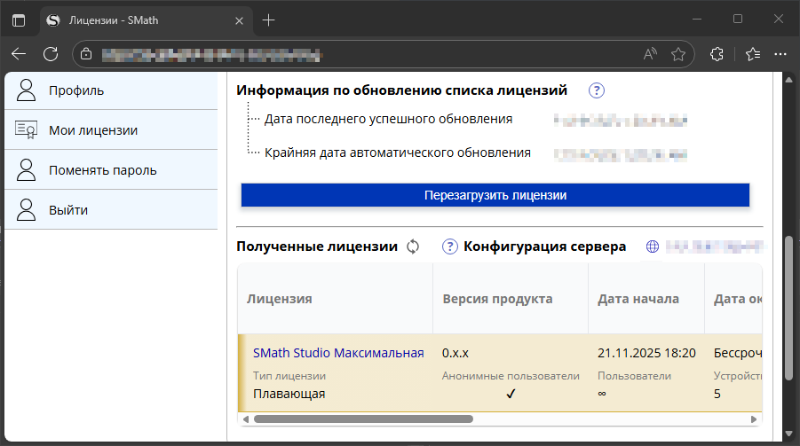Click Крайняя дата автоматического обновления label

pos(398,153)
